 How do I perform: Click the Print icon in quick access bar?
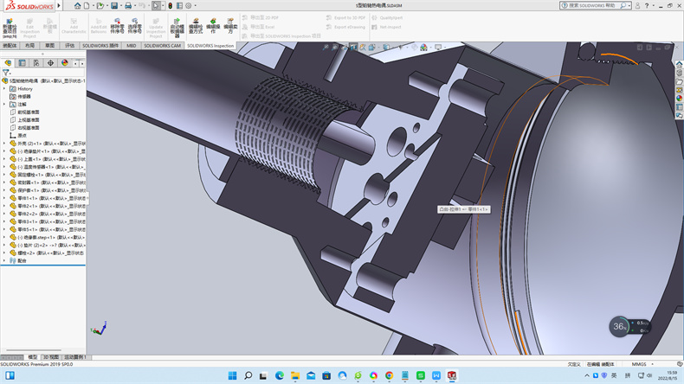click(128, 5)
